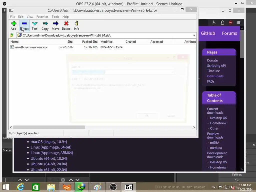This screenshot has height=192, width=256.
Task: Open OBS Settings button
Action: 237,174
